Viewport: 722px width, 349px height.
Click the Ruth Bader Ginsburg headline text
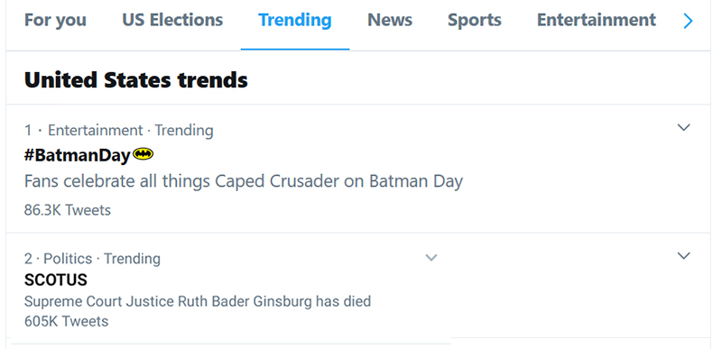[x=198, y=301]
